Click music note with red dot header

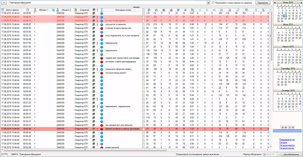[x=263, y=10]
